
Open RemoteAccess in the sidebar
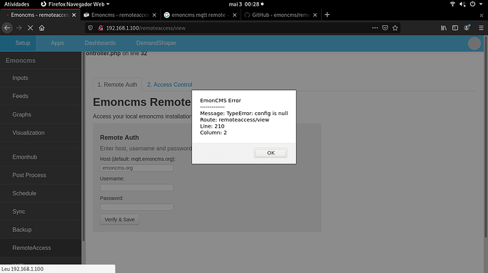41,248
